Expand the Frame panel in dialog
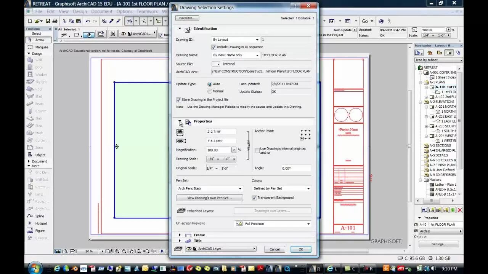This screenshot has height=274, width=488. (x=180, y=235)
